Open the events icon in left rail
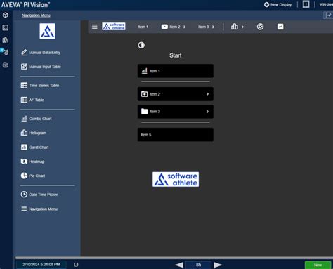Image resolution: width=333 pixels, height=269 pixels. (x=6, y=52)
